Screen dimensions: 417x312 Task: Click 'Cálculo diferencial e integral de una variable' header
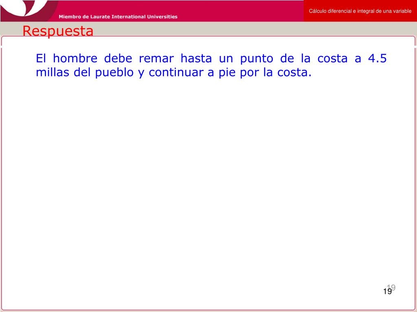360,11
